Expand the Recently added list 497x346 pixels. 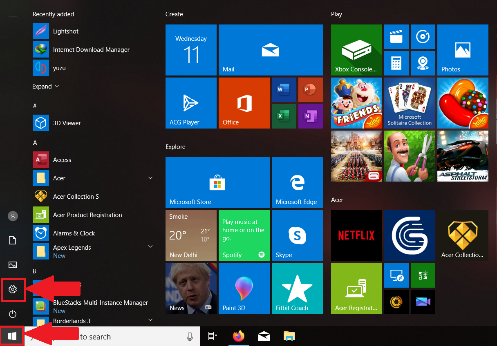click(46, 86)
